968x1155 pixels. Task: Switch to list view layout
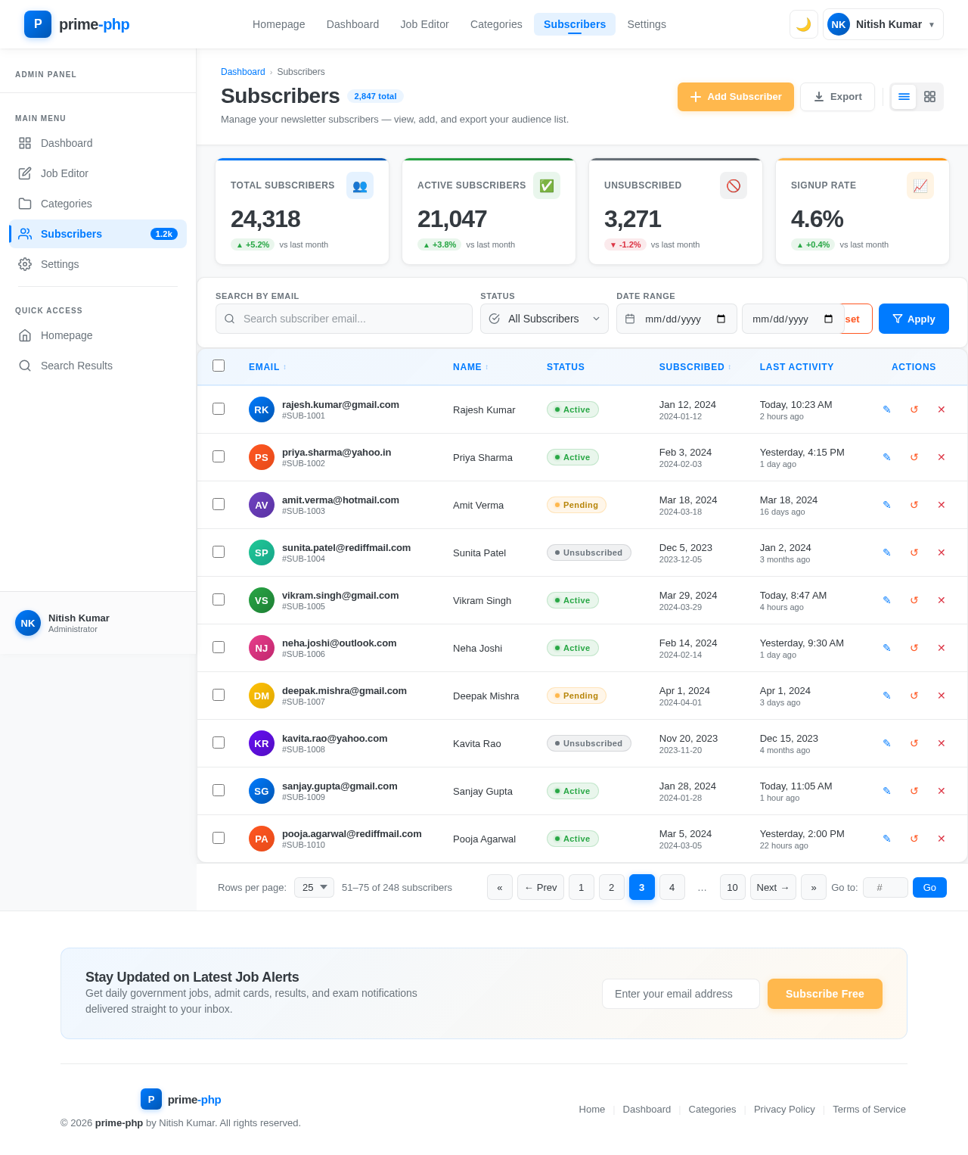pyautogui.click(x=904, y=97)
